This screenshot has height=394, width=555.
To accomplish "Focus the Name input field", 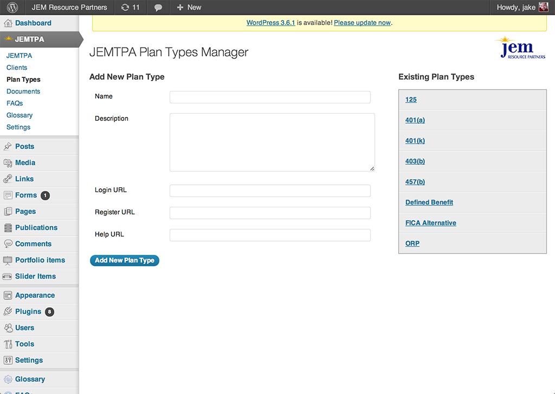I will (270, 97).
